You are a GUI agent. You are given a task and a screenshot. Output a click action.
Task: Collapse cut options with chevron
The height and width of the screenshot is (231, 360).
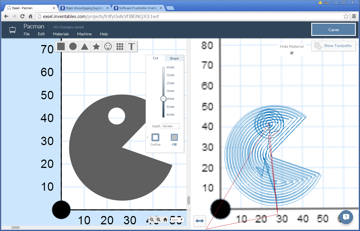tap(147, 137)
